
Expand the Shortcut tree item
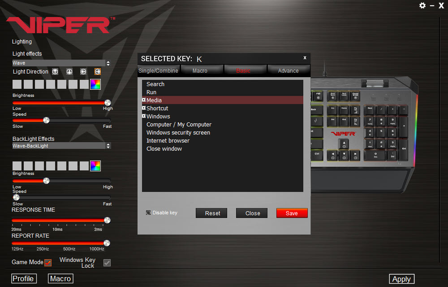tap(144, 108)
